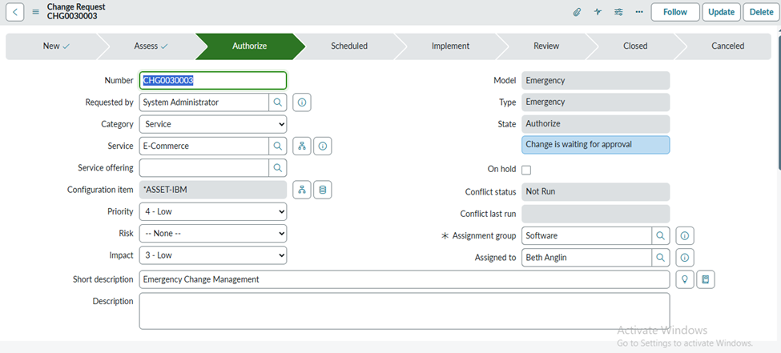781x353 pixels.
Task: Open the more options ellipsis menu
Action: 639,12
